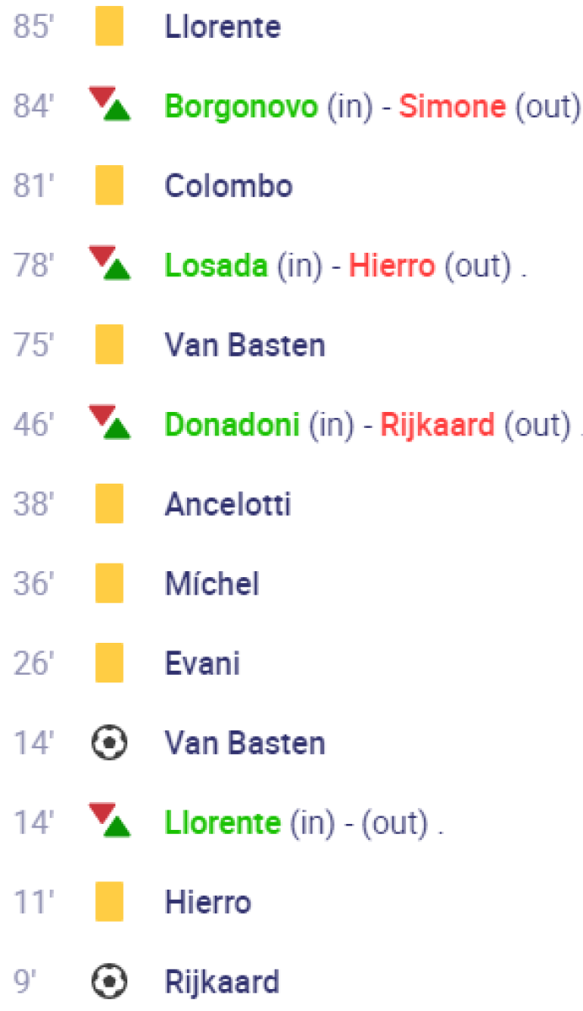The height and width of the screenshot is (1011, 583).
Task: Select the green Llorente substitute name
Action: pyautogui.click(x=222, y=822)
